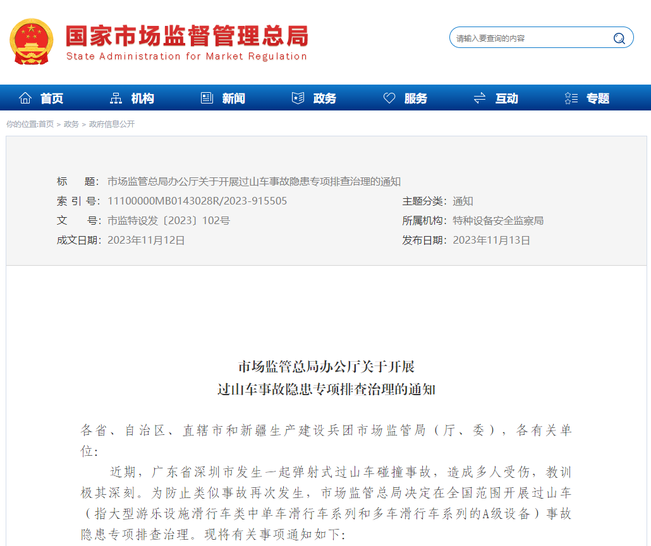This screenshot has height=546, width=651.
Task: Click the arrows icon next to 互动
Action: (x=478, y=97)
